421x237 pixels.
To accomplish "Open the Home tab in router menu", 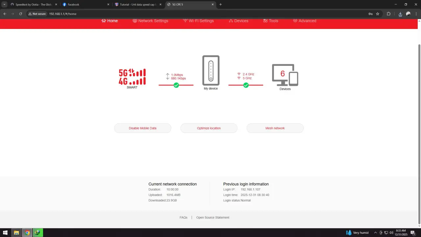I will (110, 21).
